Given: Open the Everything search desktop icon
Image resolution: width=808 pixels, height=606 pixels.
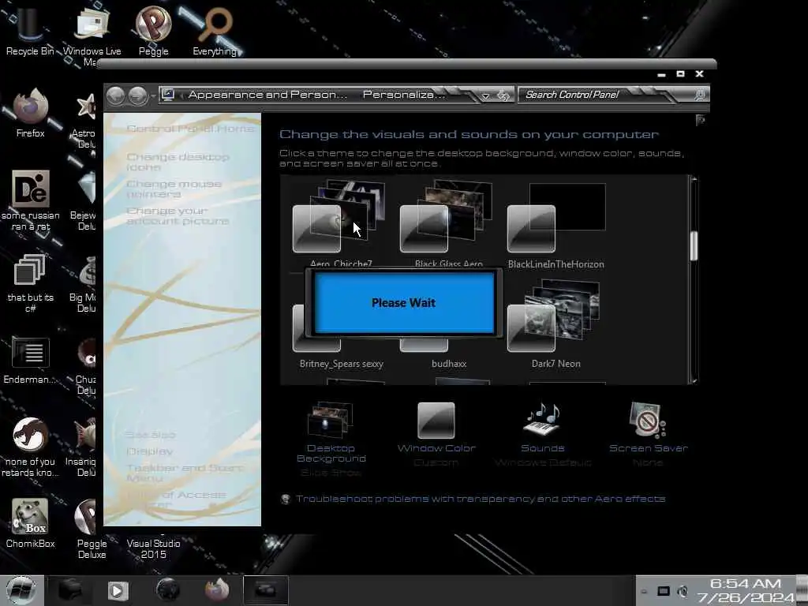Looking at the screenshot, I should [x=215, y=30].
